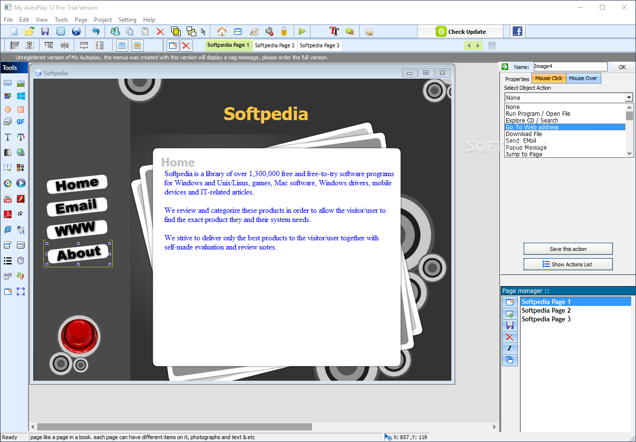Click 'Save this action' button
Viewport: 636px width, 442px height.
[x=568, y=249]
